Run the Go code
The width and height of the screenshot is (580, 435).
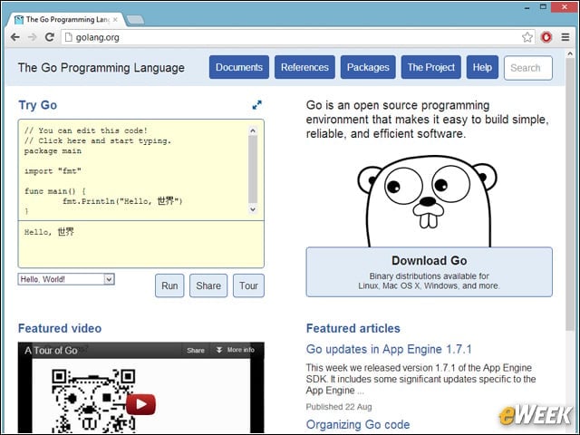tap(169, 285)
